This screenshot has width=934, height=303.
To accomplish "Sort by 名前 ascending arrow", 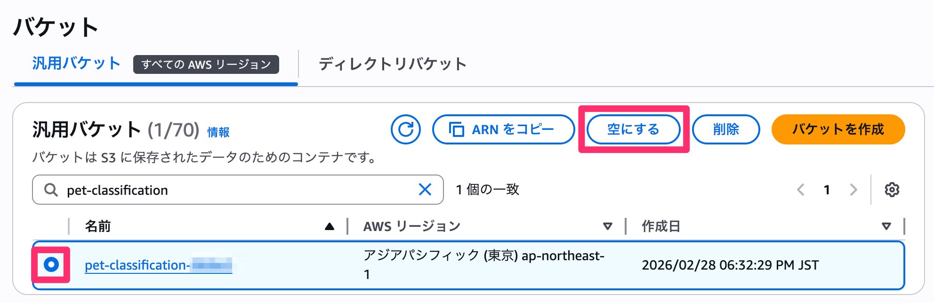I will 330,227.
